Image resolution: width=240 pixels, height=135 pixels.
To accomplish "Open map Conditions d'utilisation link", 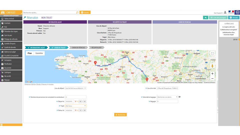I will pos(209,82).
